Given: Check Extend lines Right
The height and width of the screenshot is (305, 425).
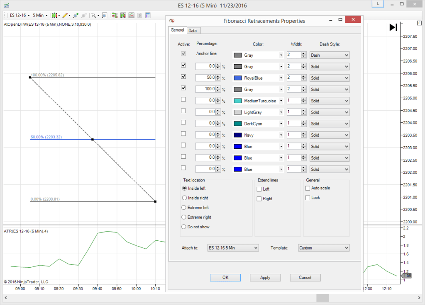Looking at the screenshot, I should pyautogui.click(x=259, y=199).
